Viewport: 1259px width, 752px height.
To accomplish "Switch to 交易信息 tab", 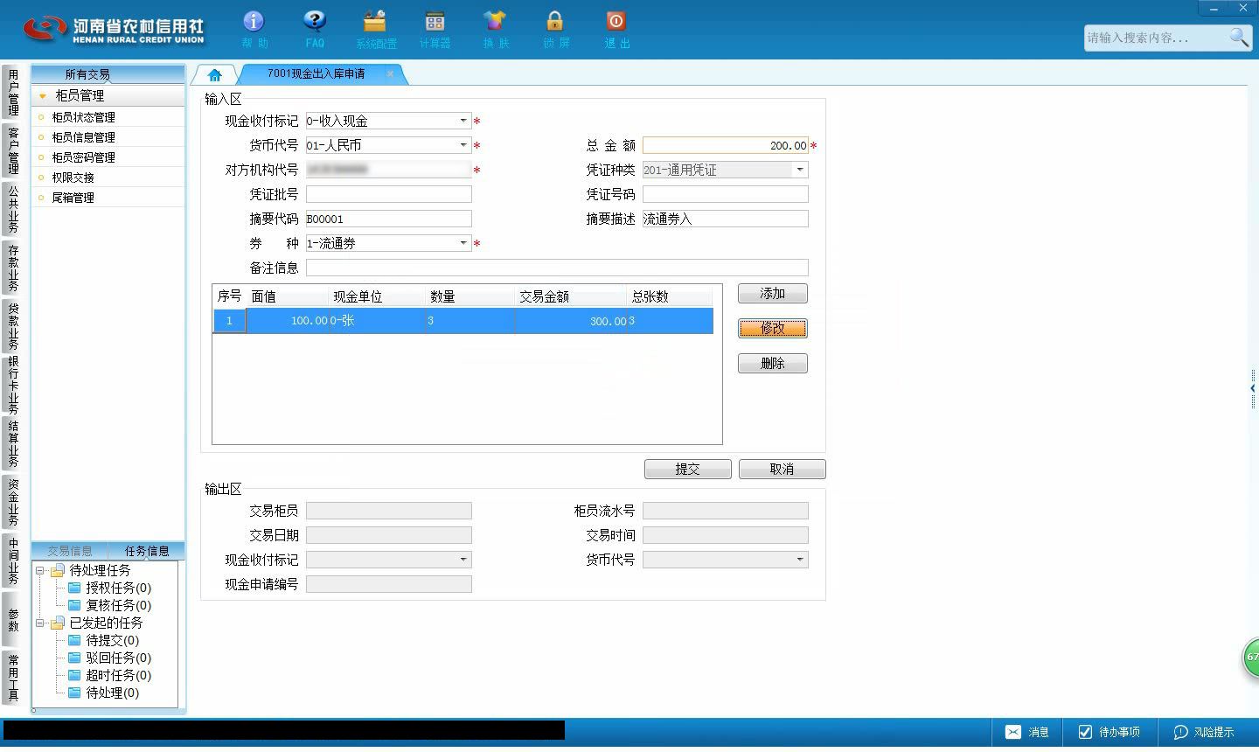I will [70, 551].
